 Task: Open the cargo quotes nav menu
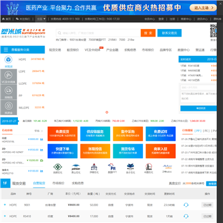click(72, 50)
